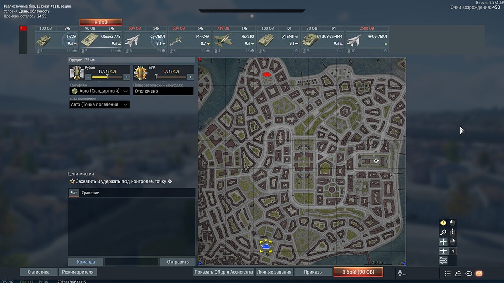The image size is (504, 283).
Task: Focus the chat message input field
Action: (132, 262)
